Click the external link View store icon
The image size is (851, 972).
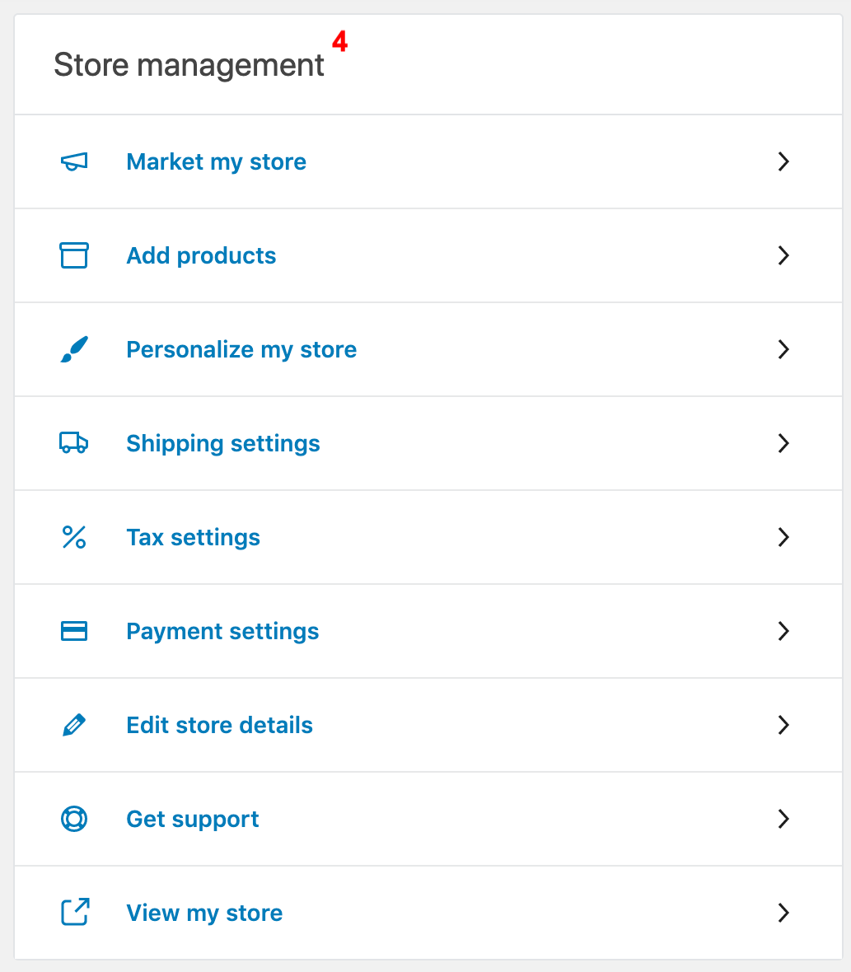pos(74,913)
